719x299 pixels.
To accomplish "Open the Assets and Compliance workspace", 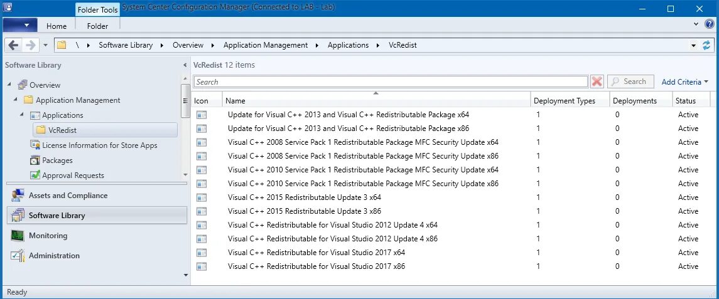I will pos(68,196).
